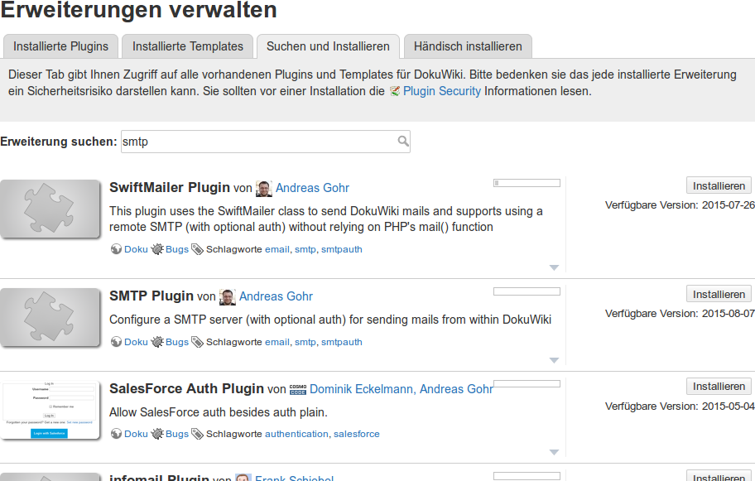The image size is (755, 481).
Task: Click Andreas Gohr's avatar beside SwiftMailer Plugin
Action: [264, 189]
